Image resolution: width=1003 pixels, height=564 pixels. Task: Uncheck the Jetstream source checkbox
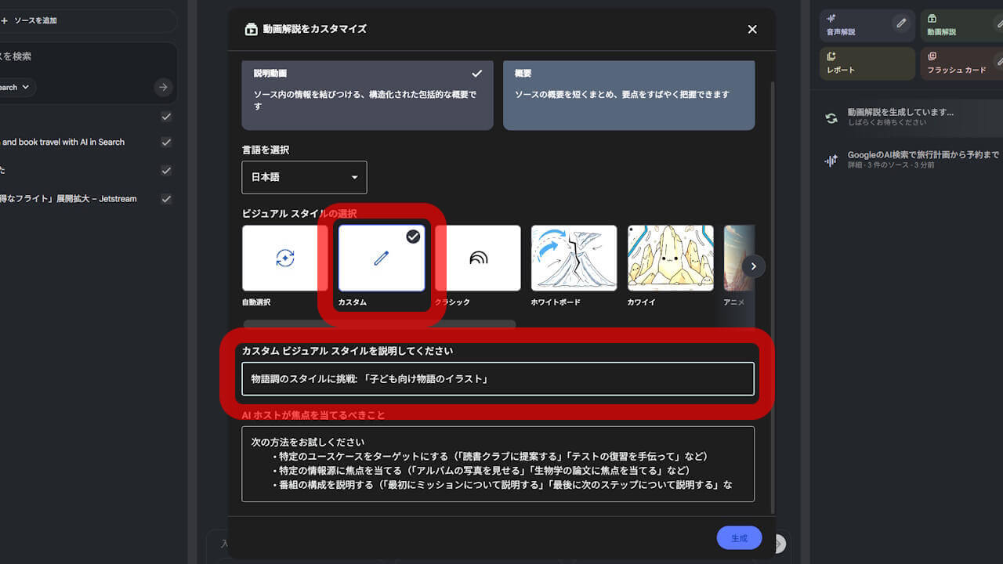click(166, 198)
